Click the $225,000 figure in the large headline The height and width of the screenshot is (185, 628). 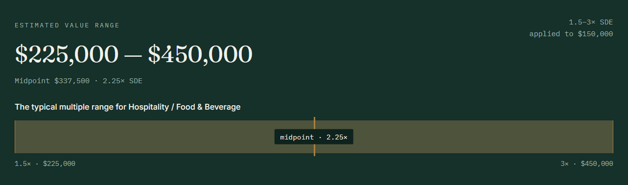(x=67, y=54)
